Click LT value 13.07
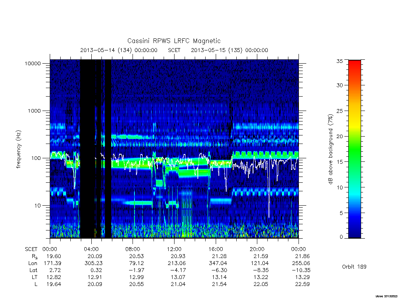 [x=178, y=277]
